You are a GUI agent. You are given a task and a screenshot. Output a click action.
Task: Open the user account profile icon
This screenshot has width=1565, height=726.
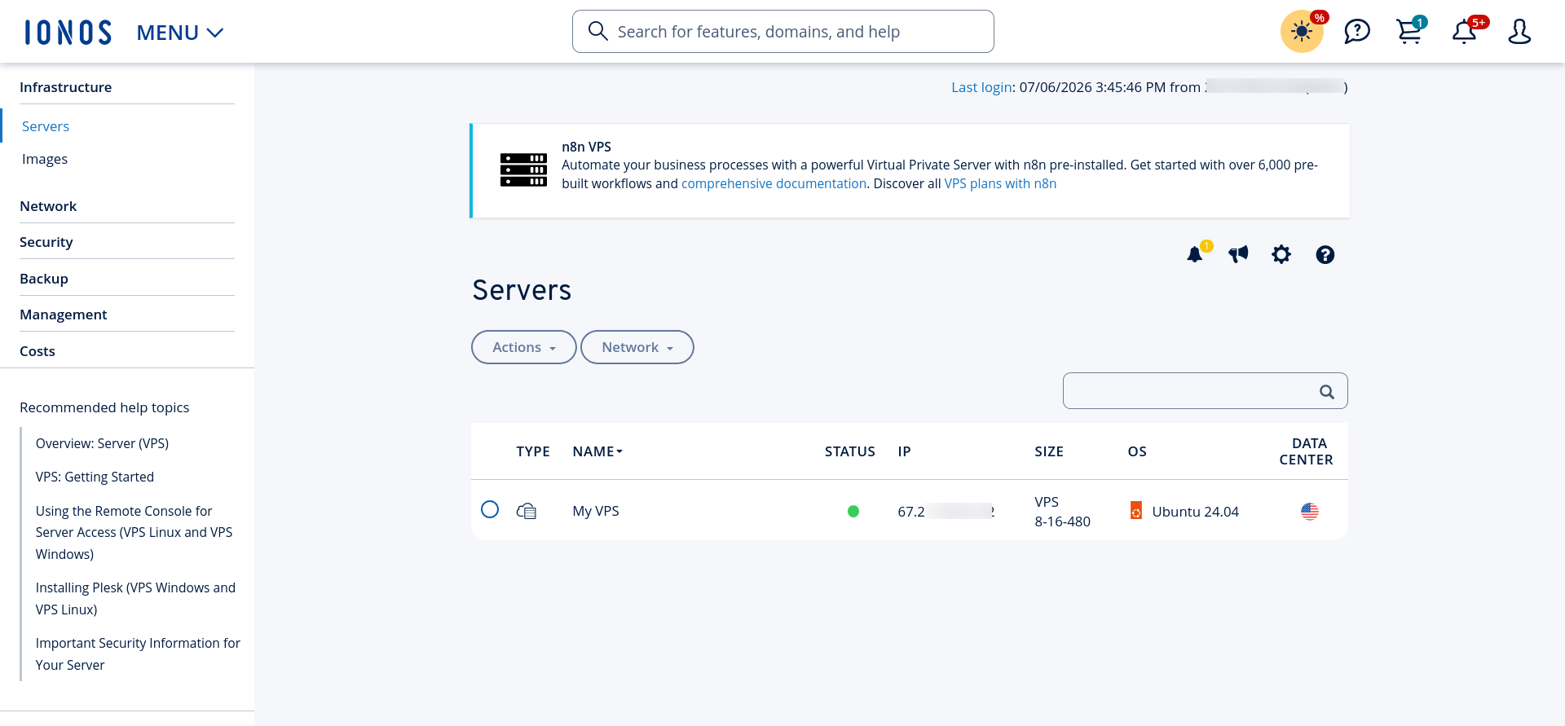point(1519,32)
